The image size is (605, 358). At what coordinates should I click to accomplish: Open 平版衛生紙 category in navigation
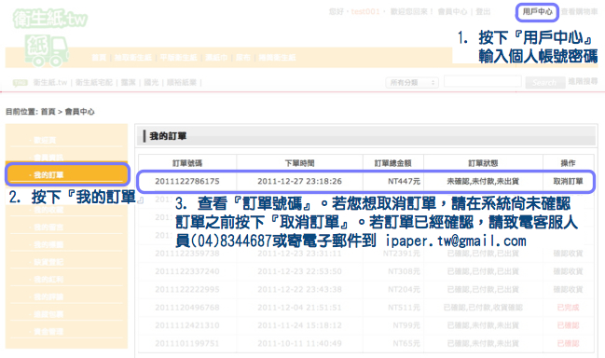[x=178, y=58]
